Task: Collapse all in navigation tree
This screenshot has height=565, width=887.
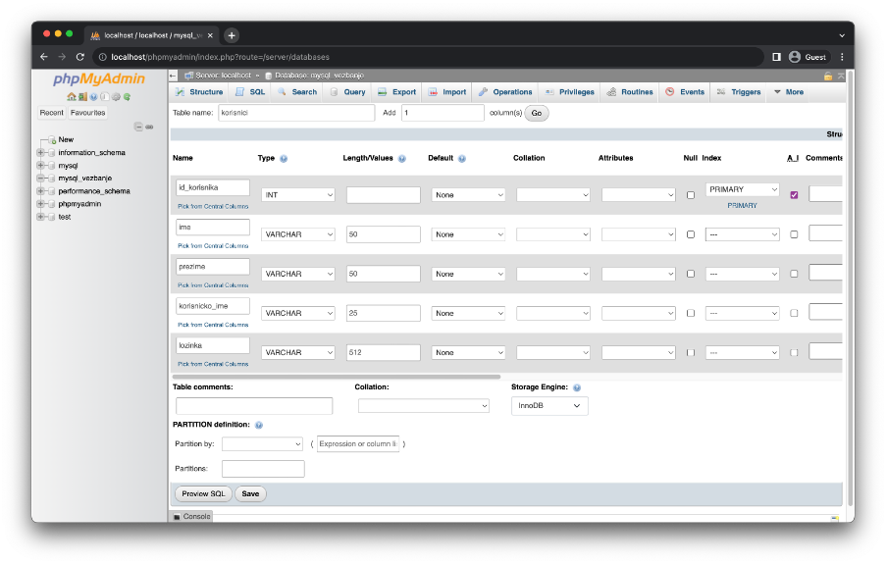Action: coord(138,127)
